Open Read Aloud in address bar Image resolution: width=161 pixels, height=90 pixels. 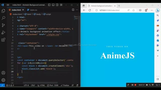click(129, 10)
